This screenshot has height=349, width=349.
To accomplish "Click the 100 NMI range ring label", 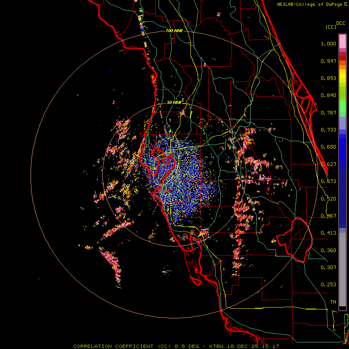I will 174,31.
